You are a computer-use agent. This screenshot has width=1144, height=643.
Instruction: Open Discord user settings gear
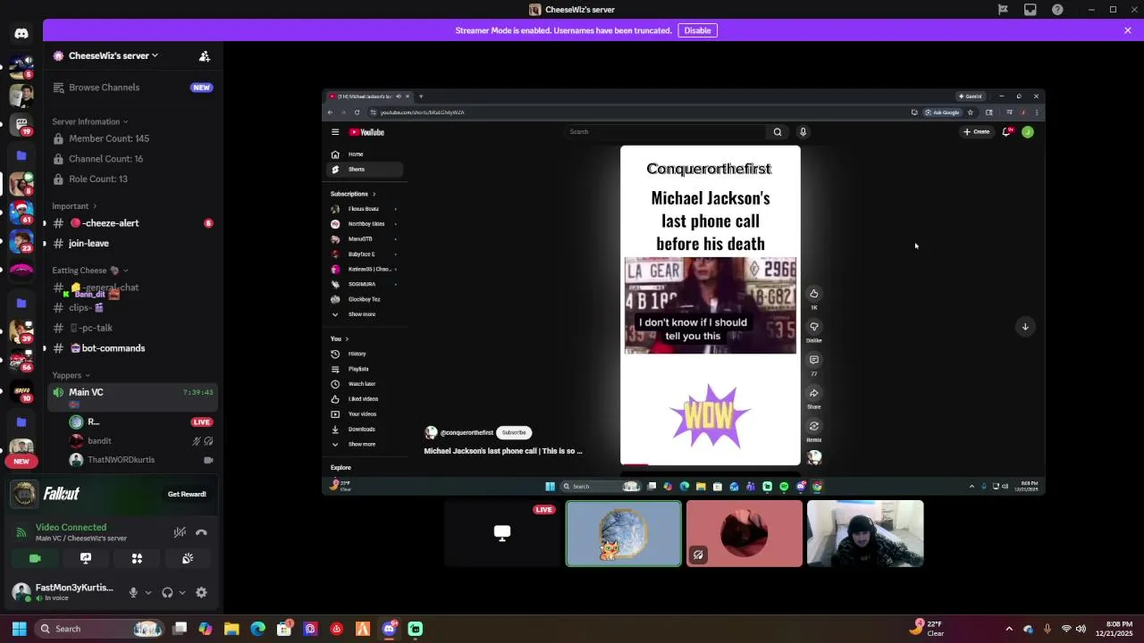[x=201, y=592]
